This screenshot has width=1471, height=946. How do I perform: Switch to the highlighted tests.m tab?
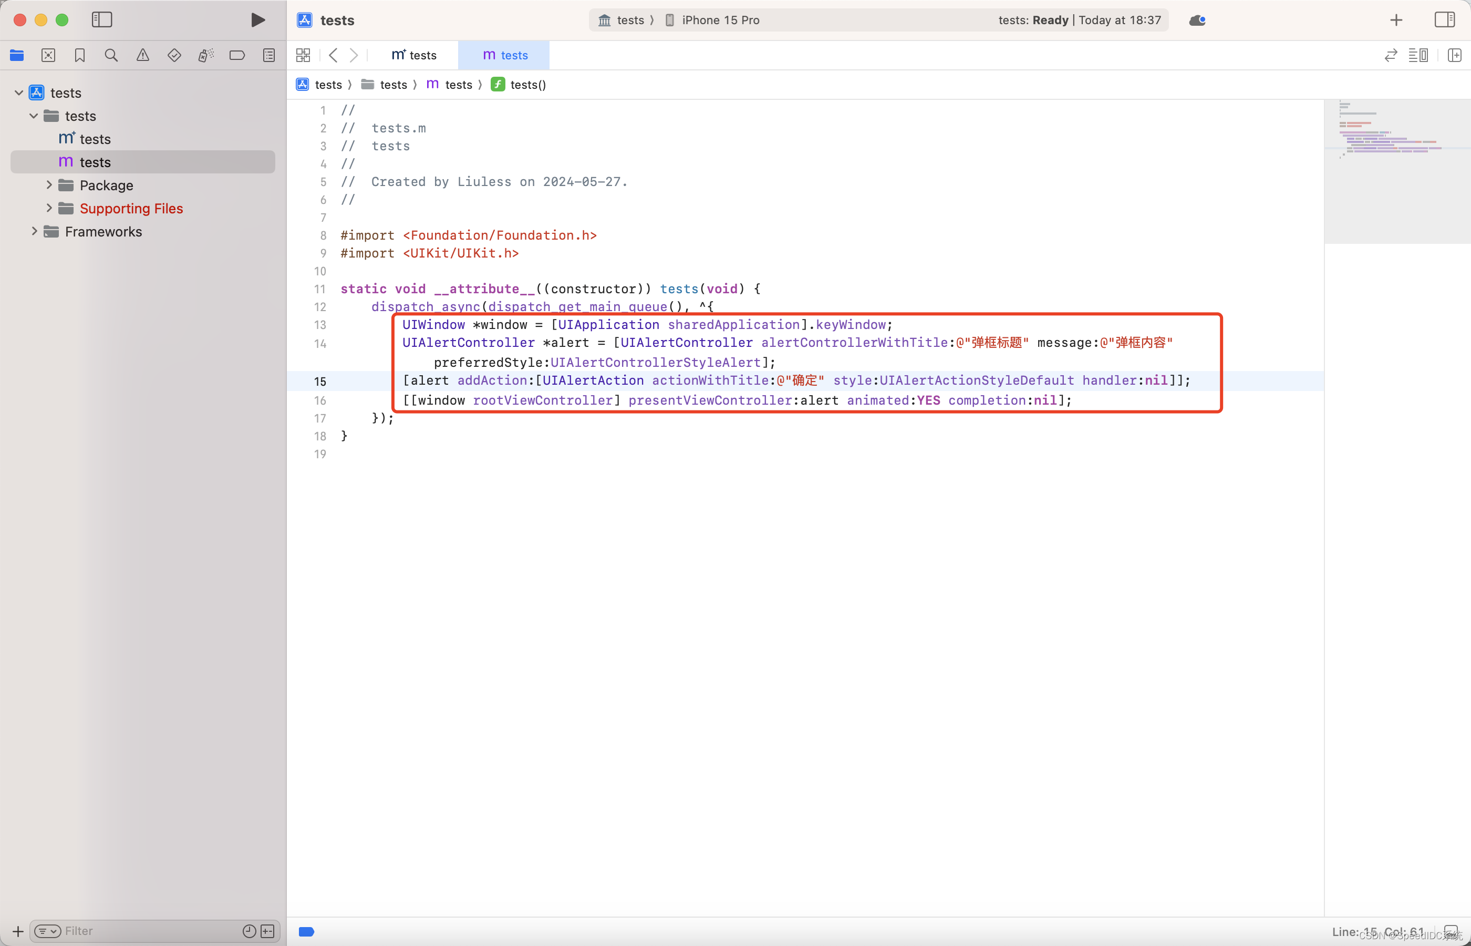coord(505,55)
